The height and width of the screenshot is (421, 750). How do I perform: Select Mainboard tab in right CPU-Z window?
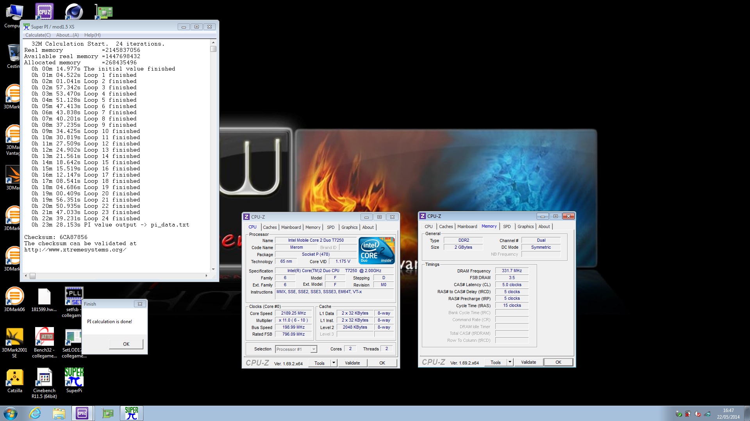click(x=467, y=226)
